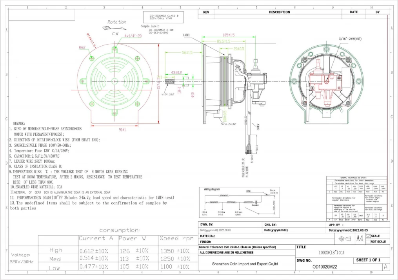Select the 'Speed rpm' column header
398x280 pixels.
(x=177, y=238)
